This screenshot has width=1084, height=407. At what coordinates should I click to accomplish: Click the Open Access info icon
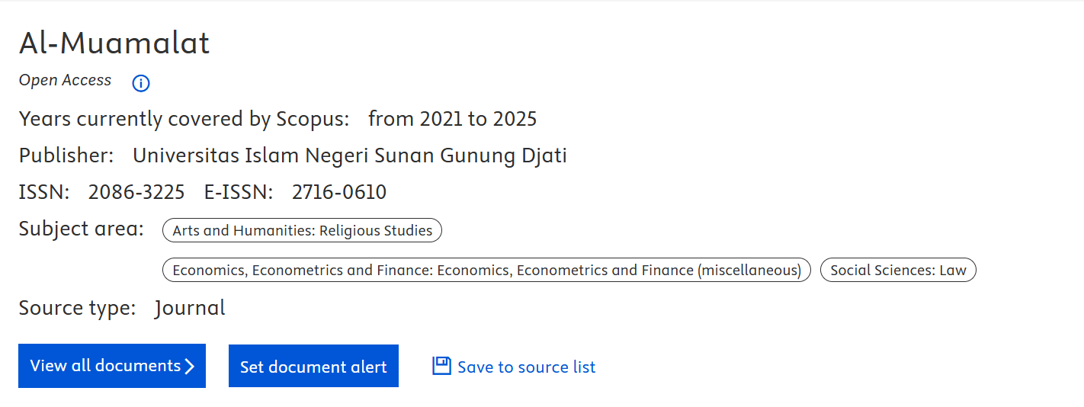[x=141, y=83]
